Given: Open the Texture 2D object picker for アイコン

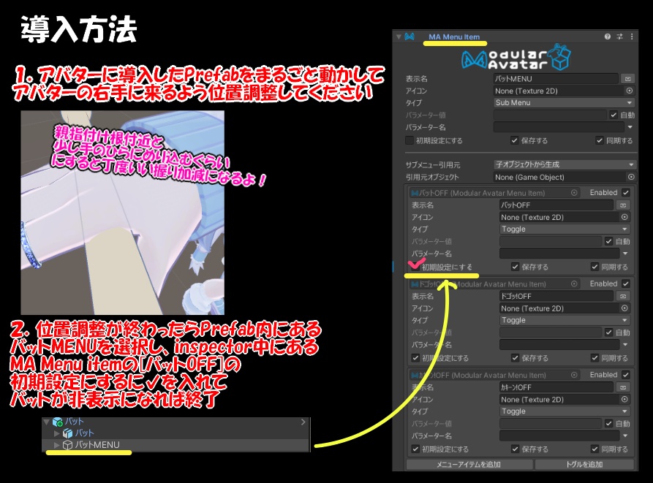Looking at the screenshot, I should pos(631,91).
